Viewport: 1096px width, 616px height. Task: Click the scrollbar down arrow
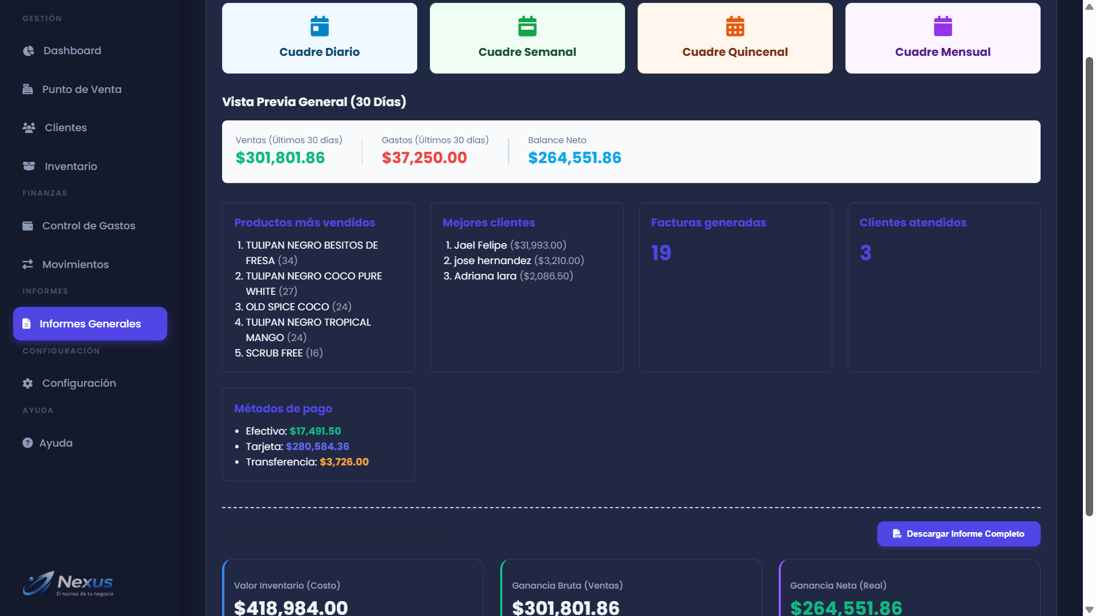[1089, 610]
